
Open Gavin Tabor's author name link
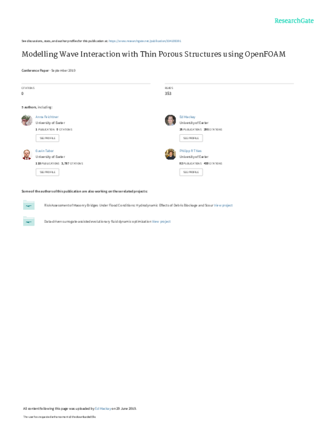click(42, 151)
